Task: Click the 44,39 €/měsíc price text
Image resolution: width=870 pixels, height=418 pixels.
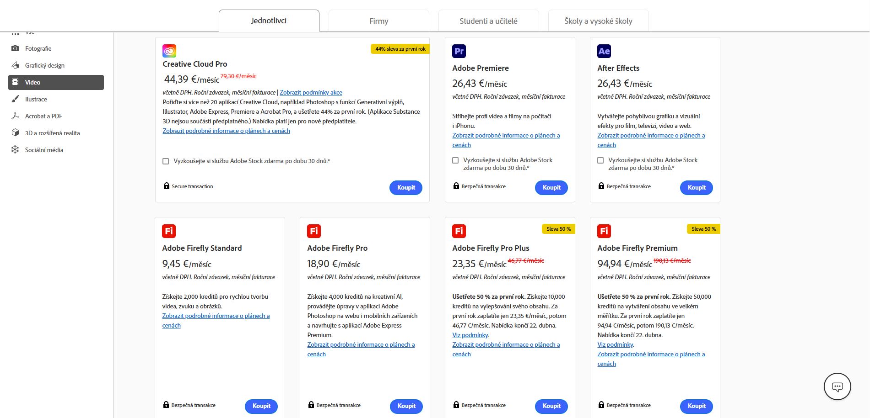Action: point(191,79)
